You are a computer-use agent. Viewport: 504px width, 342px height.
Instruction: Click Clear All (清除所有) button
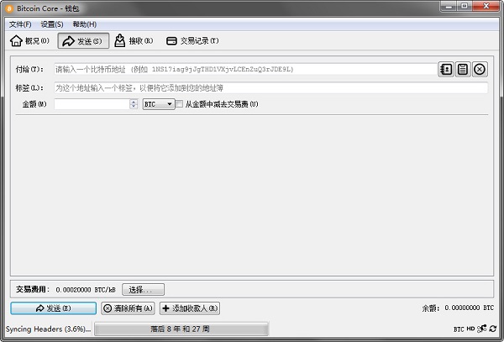coord(128,308)
